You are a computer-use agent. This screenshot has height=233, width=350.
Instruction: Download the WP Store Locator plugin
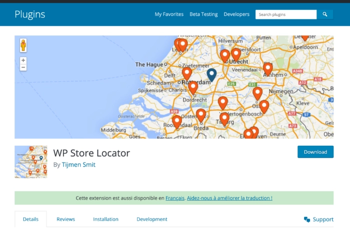(x=315, y=152)
